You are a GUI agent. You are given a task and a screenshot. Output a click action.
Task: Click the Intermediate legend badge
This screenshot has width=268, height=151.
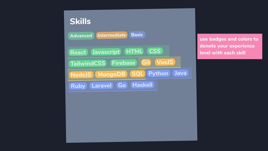pos(112,35)
